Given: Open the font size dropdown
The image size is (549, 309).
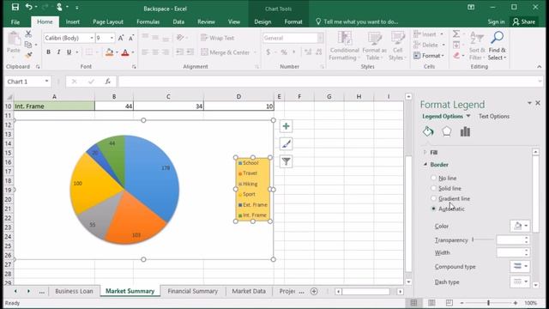Looking at the screenshot, I should [x=112, y=38].
